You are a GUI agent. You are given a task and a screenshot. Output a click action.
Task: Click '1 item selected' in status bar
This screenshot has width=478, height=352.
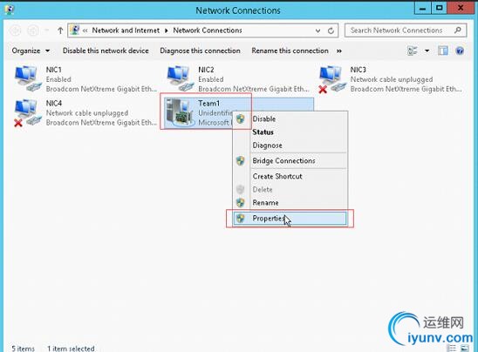(71, 349)
